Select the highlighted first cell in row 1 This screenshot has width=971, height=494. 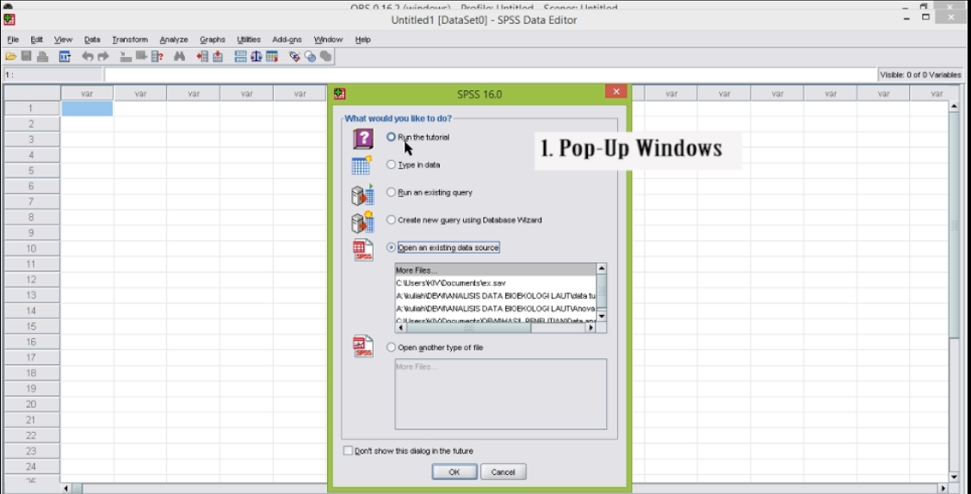pyautogui.click(x=87, y=108)
